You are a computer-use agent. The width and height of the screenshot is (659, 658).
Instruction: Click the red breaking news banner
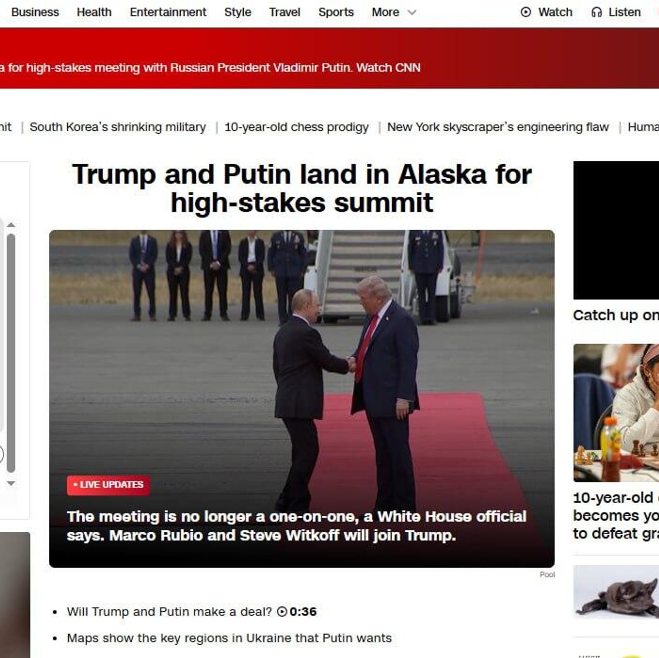329,58
